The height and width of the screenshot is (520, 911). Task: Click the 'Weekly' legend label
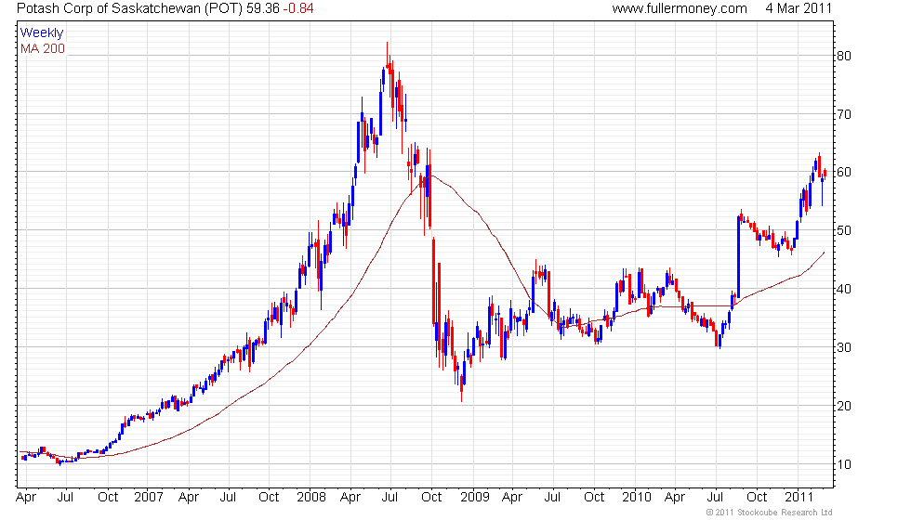(x=41, y=33)
